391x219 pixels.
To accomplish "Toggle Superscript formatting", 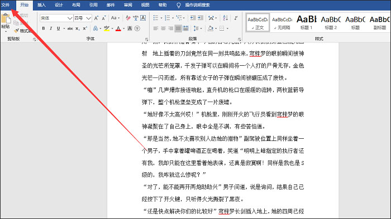I will pos(85,28).
